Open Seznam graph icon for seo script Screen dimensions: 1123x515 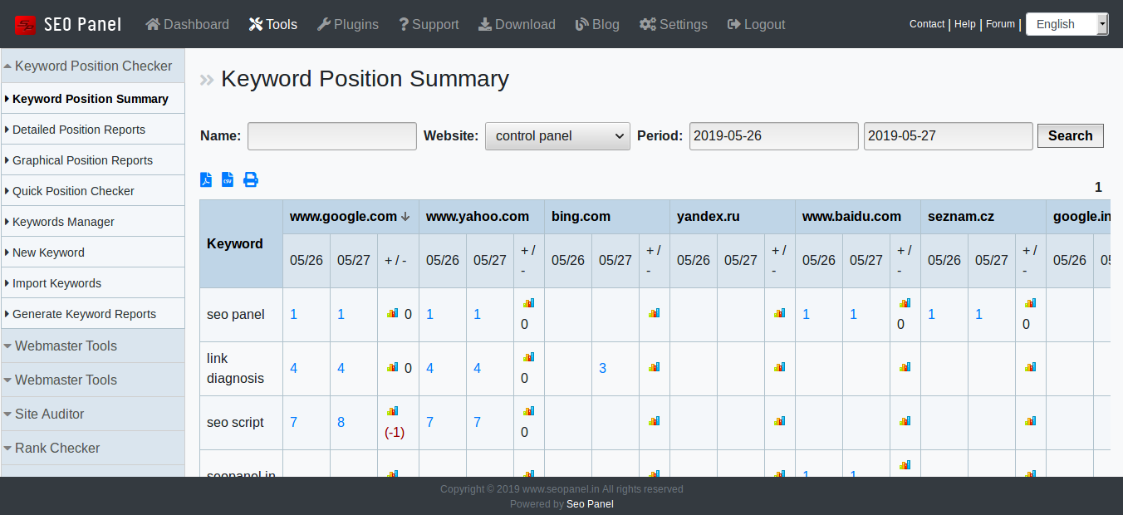1031,421
